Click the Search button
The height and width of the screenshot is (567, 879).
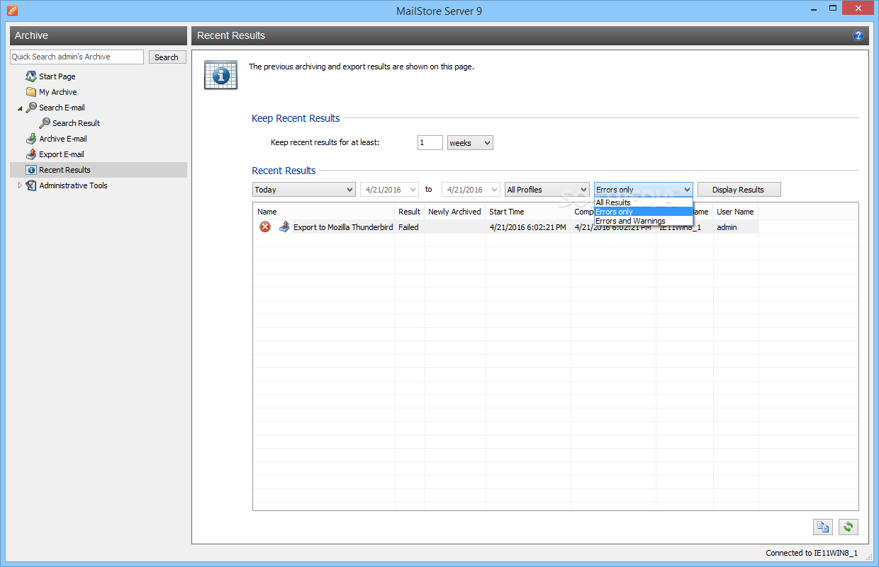167,57
